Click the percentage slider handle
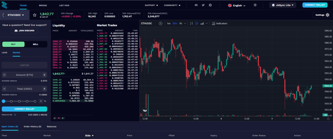 pyautogui.click(x=3, y=101)
